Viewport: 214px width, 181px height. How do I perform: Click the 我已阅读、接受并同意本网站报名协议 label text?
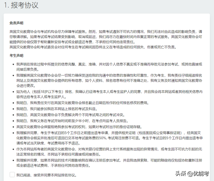(x=46, y=175)
